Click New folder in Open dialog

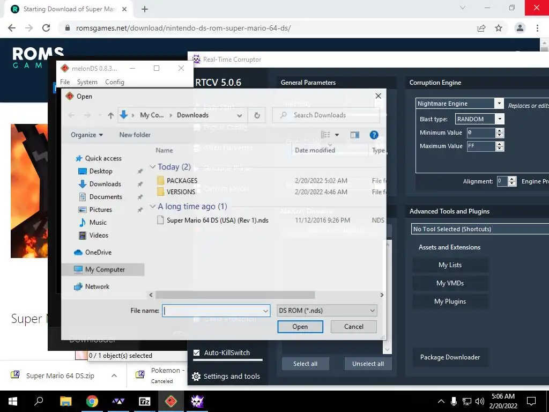click(135, 135)
